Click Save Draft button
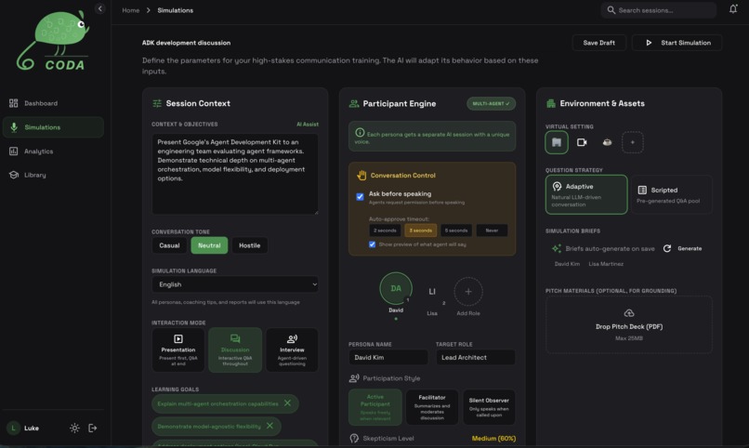The image size is (749, 448). (x=598, y=43)
